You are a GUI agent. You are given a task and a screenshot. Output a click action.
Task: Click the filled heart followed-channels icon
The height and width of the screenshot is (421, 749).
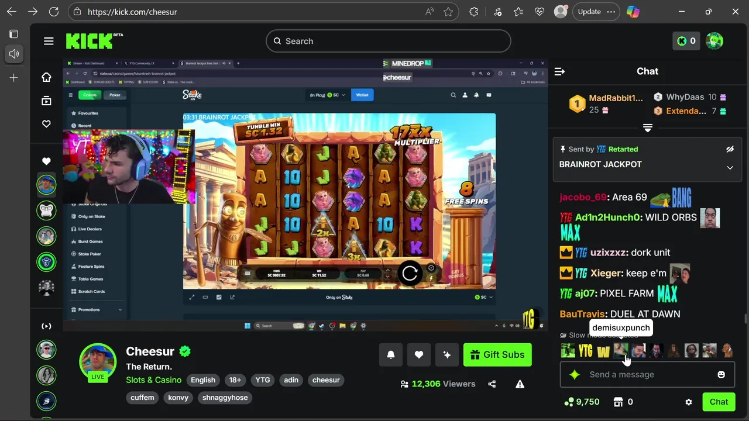(46, 161)
